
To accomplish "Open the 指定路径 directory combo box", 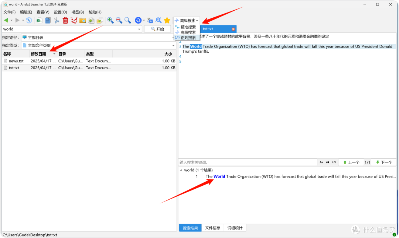I will click(99, 38).
